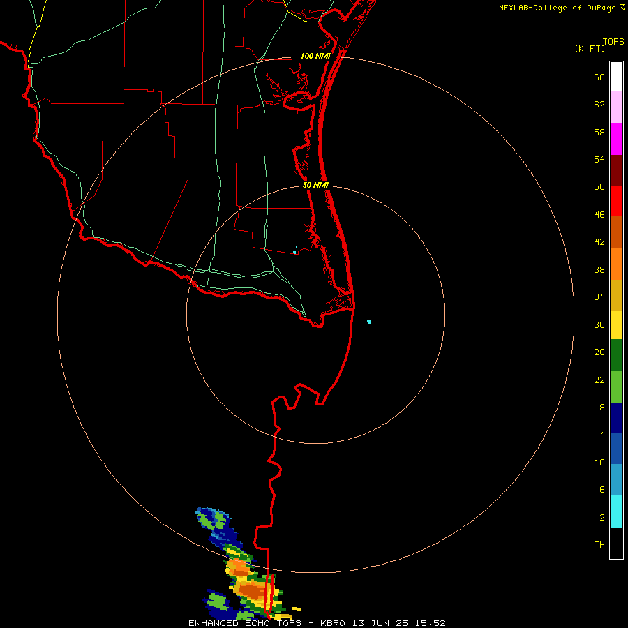Click the small cyan echo inland near coast
This screenshot has height=628, width=628.
[x=294, y=253]
